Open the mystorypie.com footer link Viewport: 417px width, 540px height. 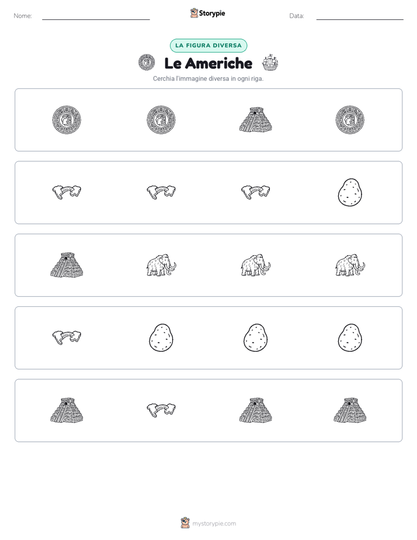tap(214, 524)
